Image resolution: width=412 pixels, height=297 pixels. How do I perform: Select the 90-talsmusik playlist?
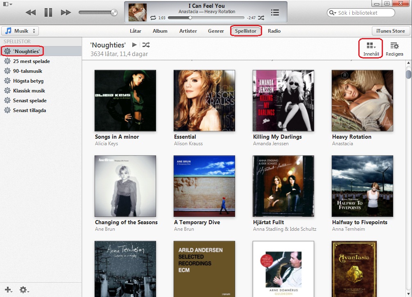coord(41,71)
